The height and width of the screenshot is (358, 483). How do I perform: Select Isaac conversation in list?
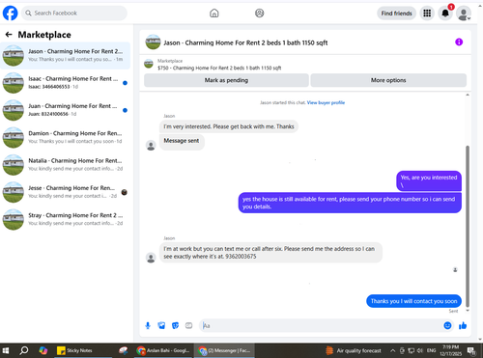(x=66, y=83)
